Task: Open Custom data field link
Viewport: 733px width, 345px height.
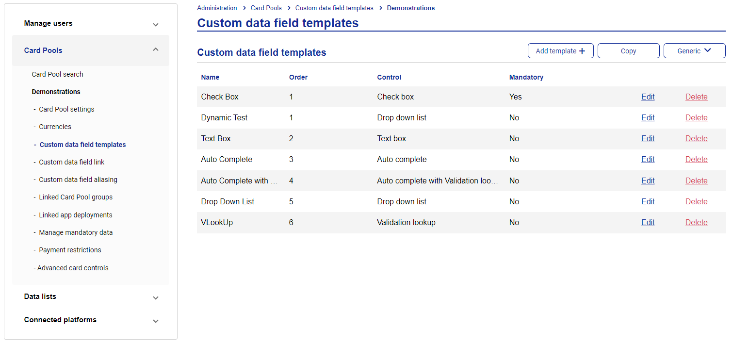Action: point(71,162)
